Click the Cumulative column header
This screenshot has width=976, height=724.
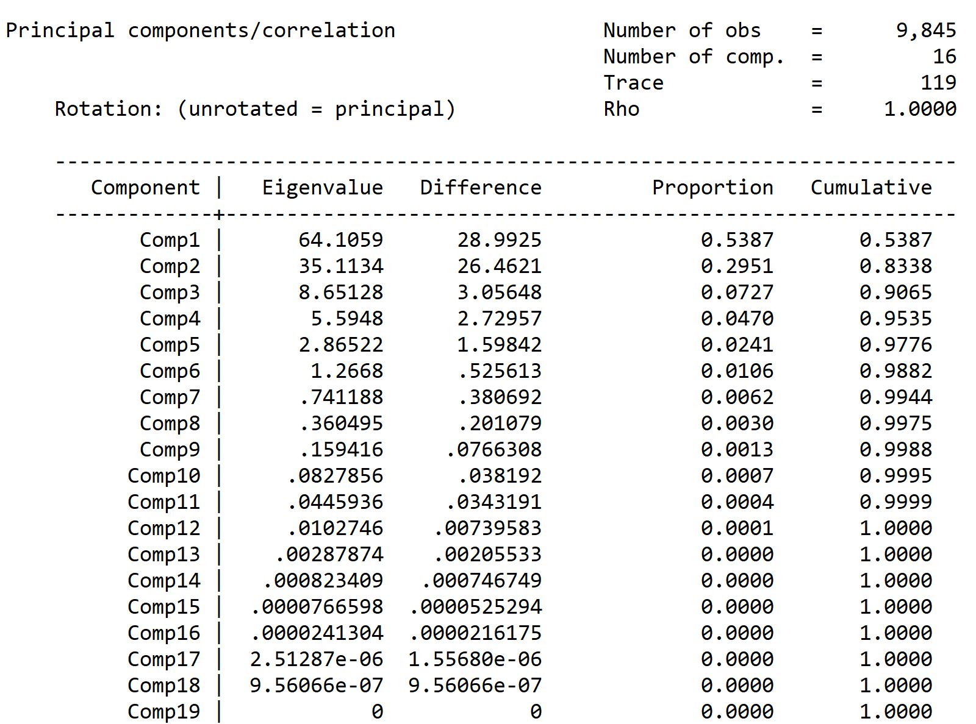(x=871, y=187)
